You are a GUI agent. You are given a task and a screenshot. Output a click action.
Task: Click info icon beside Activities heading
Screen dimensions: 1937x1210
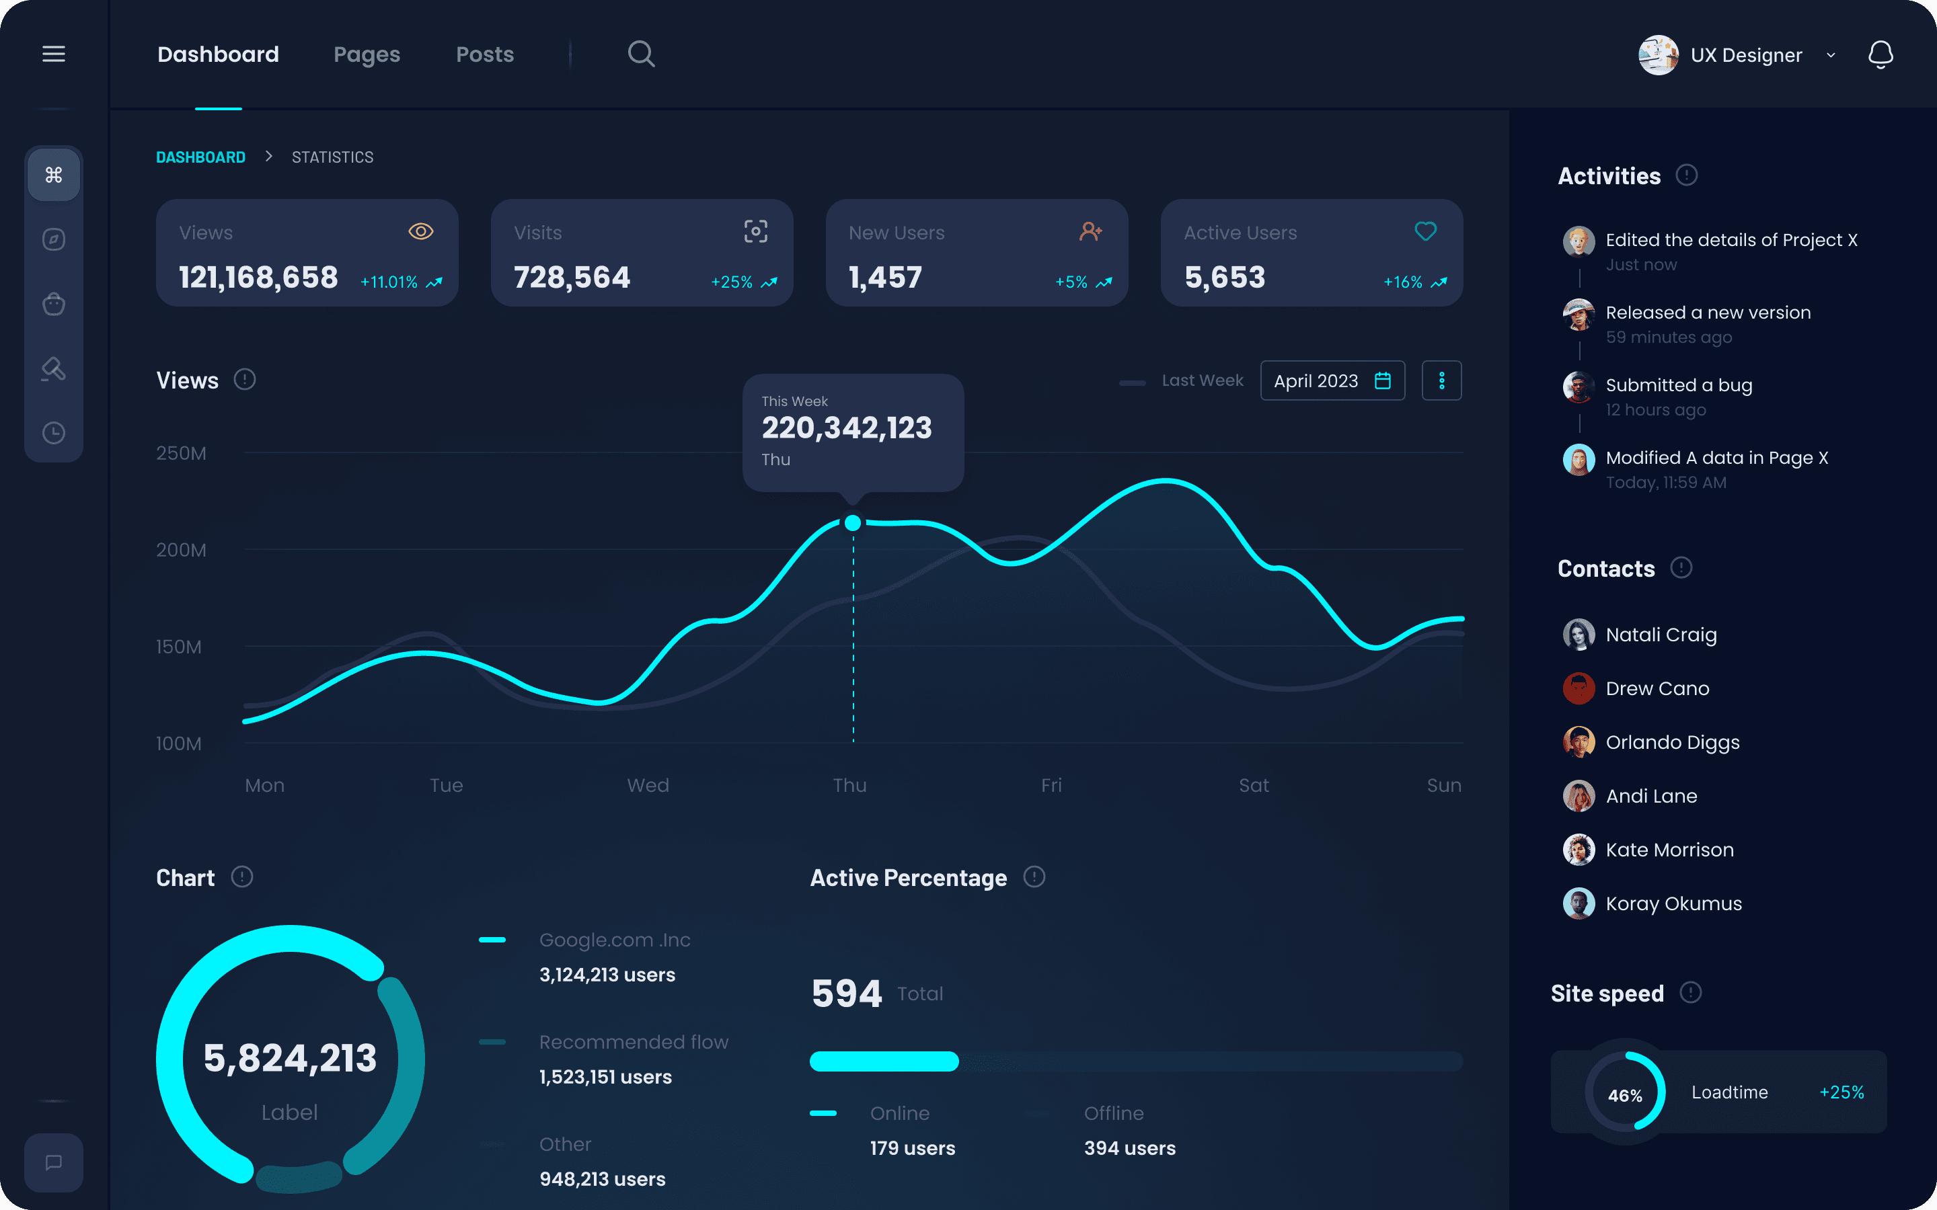tap(1687, 175)
